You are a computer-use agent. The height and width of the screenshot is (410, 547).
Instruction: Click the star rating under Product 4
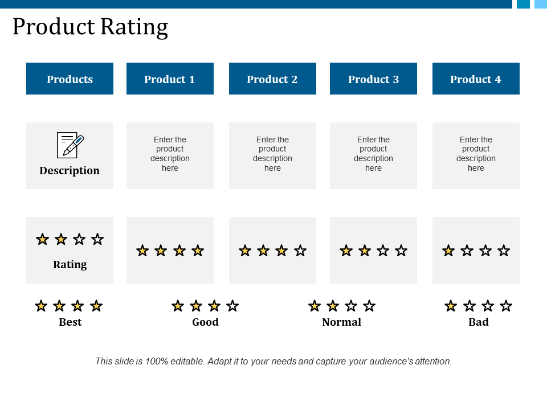pos(476,251)
